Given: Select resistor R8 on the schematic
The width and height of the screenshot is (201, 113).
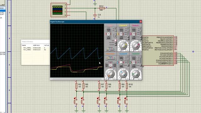Looking at the screenshot, I should pos(106,86).
